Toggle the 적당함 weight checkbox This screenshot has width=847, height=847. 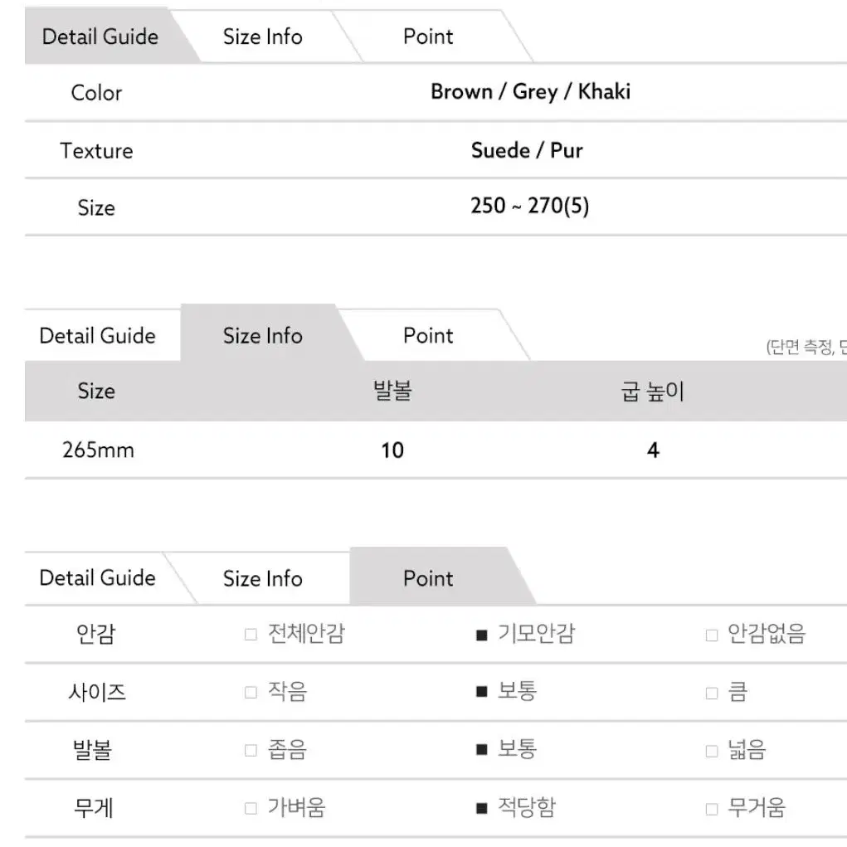[x=482, y=809]
